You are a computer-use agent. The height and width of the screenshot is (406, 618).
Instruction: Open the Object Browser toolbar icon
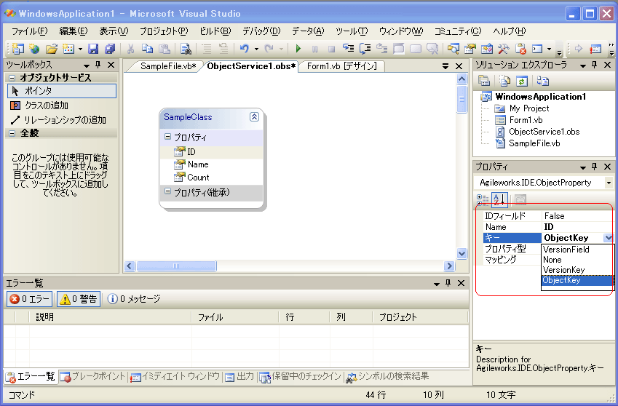point(487,49)
